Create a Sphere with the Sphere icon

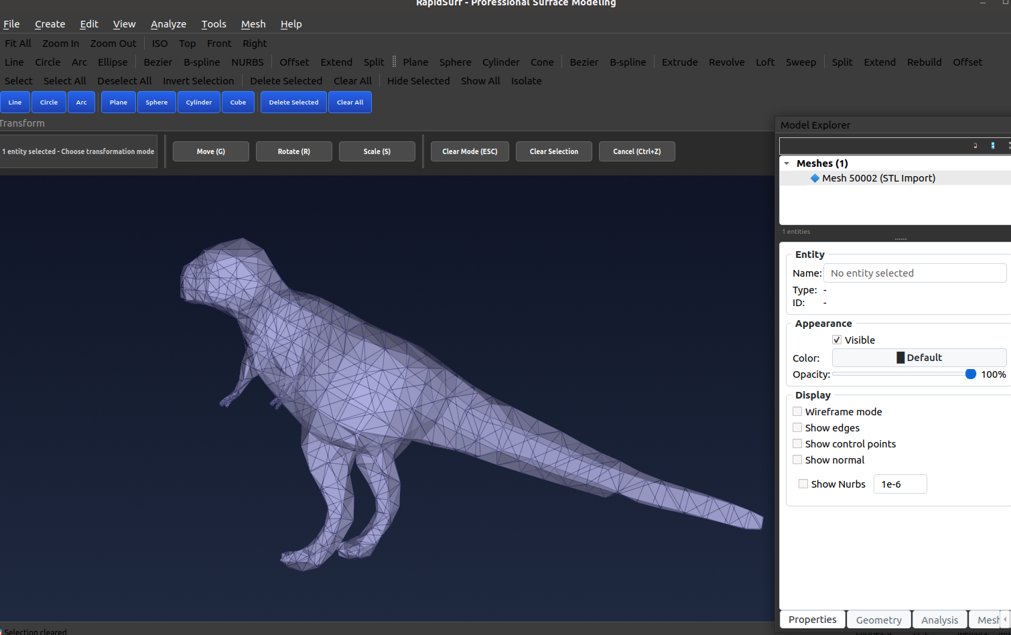[156, 102]
